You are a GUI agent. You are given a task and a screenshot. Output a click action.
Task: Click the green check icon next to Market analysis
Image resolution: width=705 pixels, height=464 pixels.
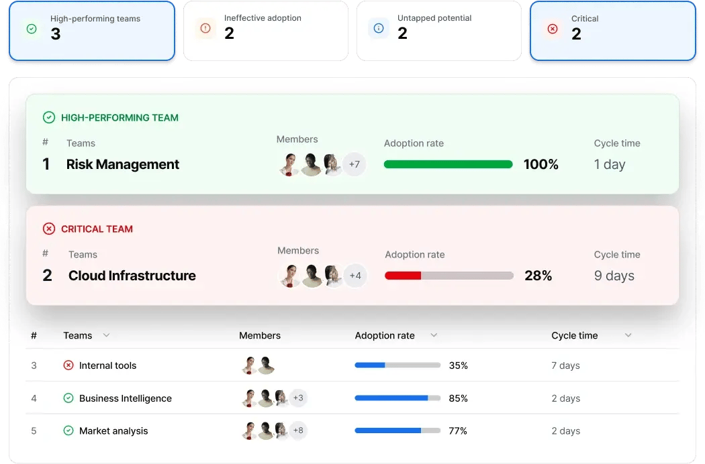pos(68,430)
